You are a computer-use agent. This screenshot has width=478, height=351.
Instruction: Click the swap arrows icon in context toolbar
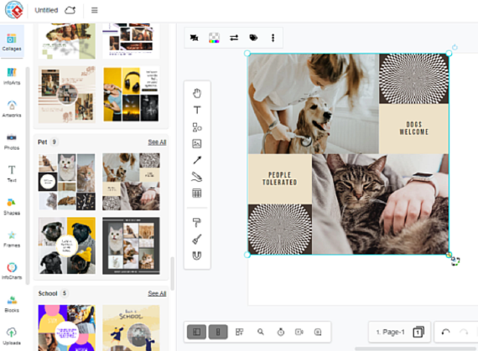coord(234,38)
